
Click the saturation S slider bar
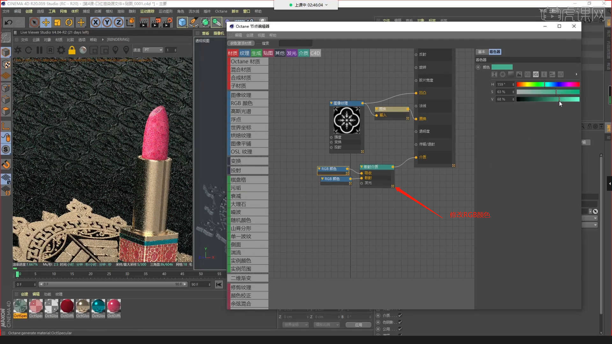pyautogui.click(x=548, y=92)
